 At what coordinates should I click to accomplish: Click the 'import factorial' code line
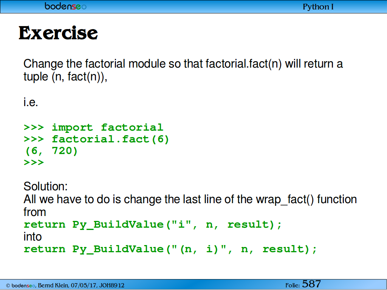pos(93,128)
